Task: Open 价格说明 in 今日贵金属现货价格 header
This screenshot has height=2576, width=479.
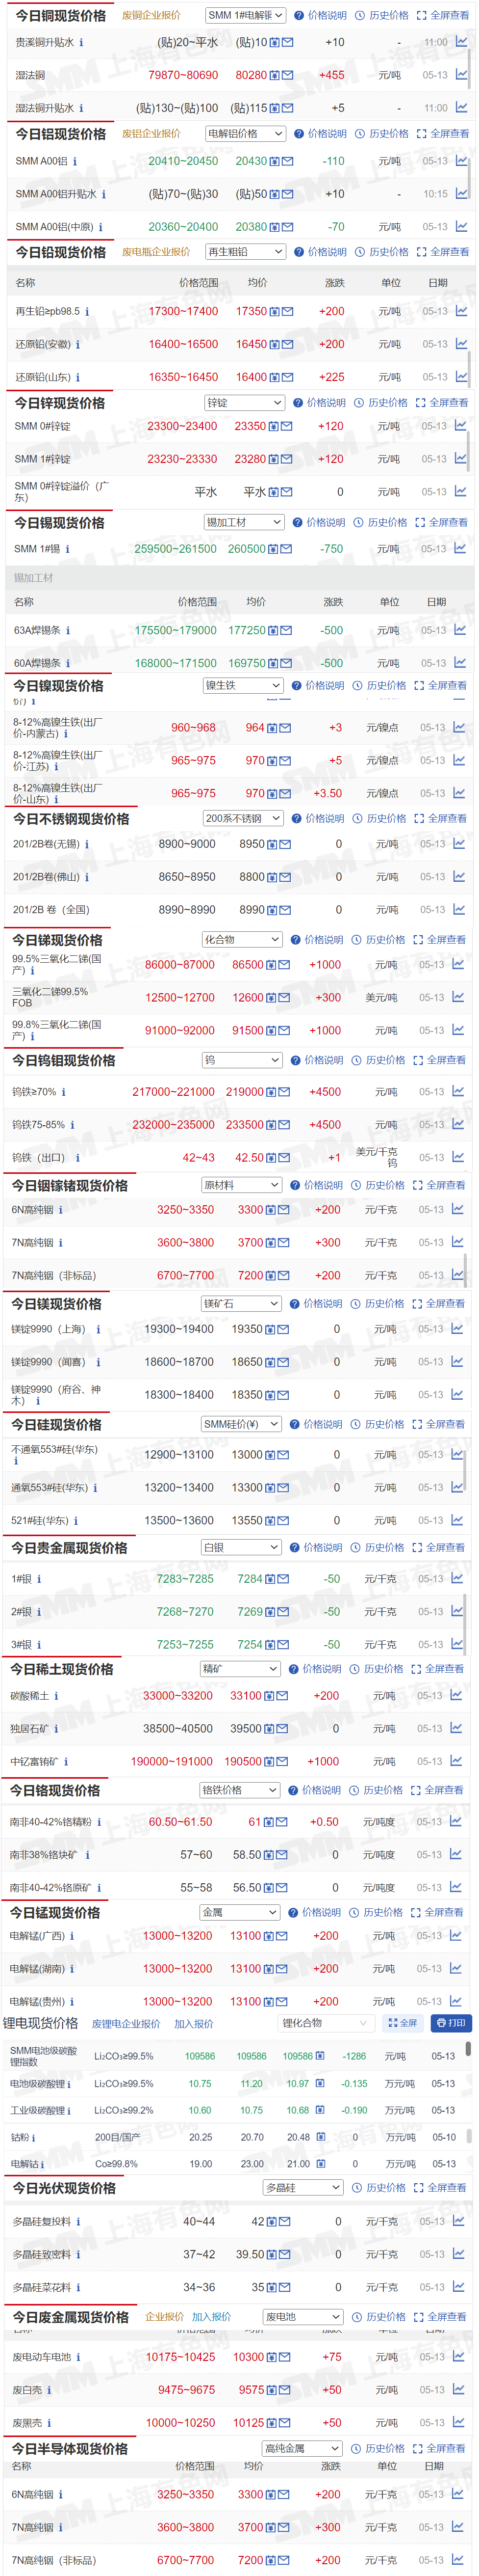Action: coord(316,1548)
